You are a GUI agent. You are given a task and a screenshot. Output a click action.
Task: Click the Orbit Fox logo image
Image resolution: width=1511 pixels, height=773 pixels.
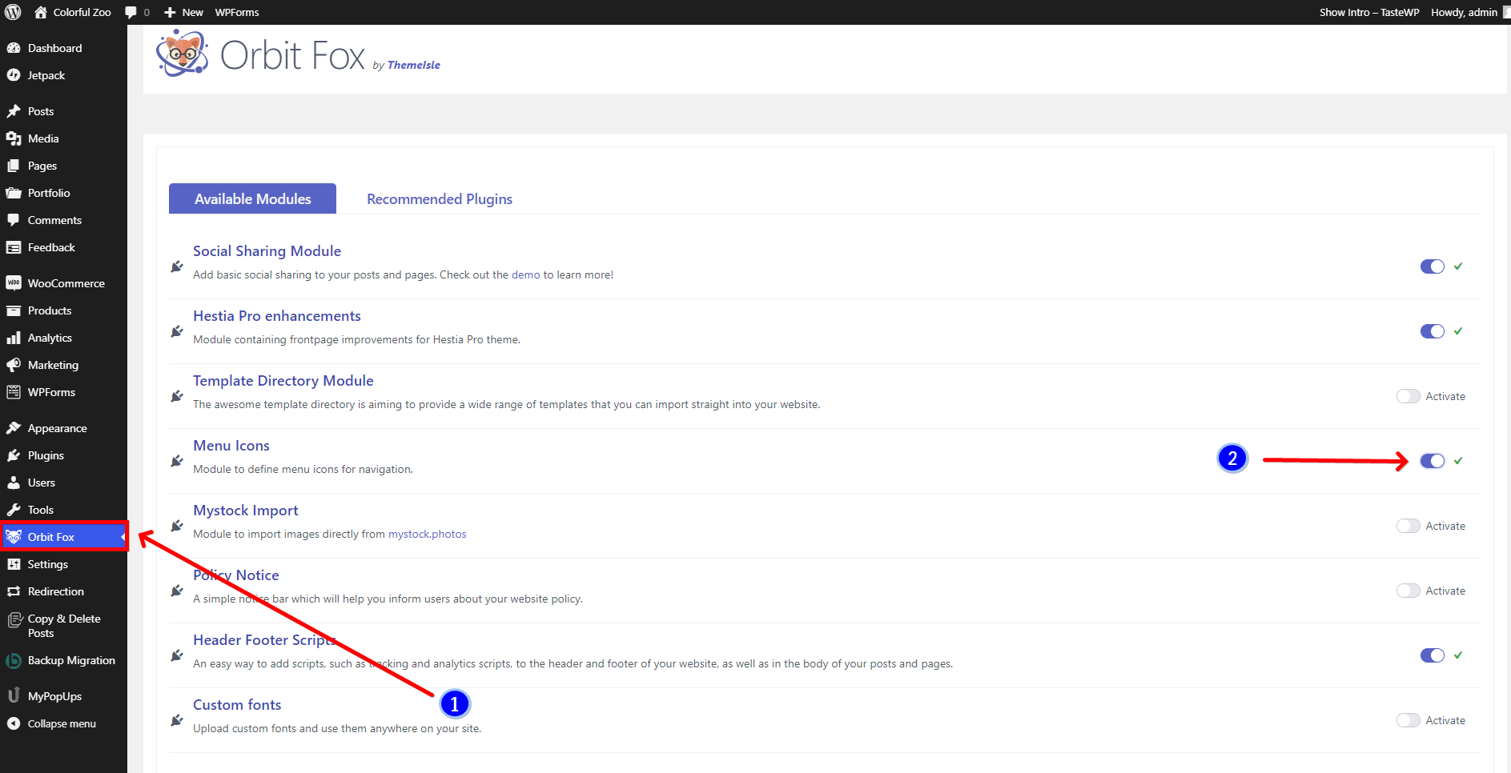coord(183,54)
